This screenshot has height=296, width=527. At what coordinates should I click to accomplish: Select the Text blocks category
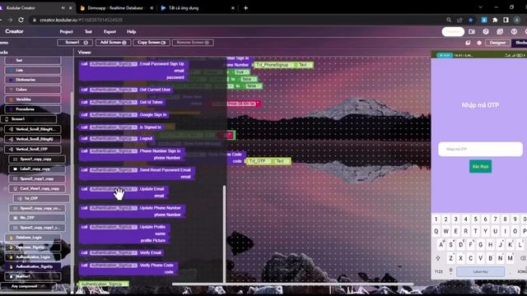[33, 60]
